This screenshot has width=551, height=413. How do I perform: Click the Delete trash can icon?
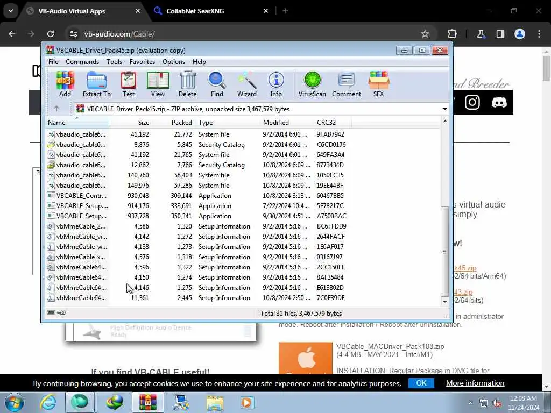(188, 84)
